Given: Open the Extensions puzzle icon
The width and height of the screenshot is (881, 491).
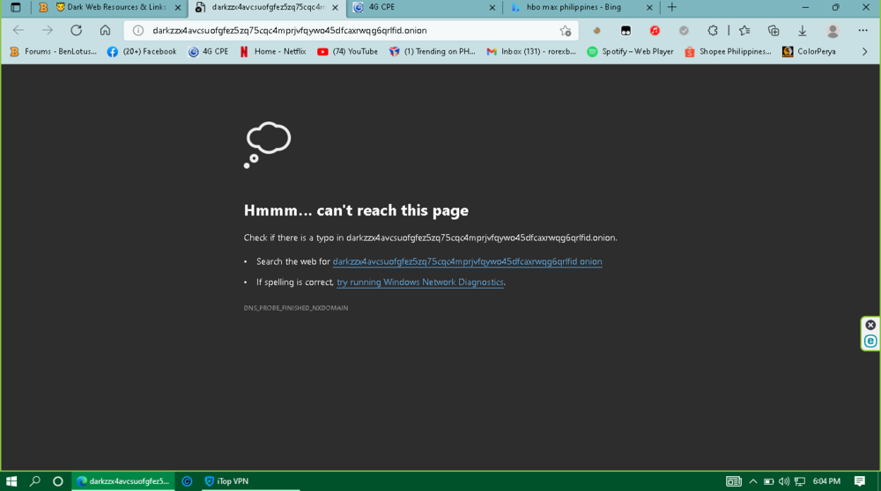Looking at the screenshot, I should pyautogui.click(x=713, y=31).
